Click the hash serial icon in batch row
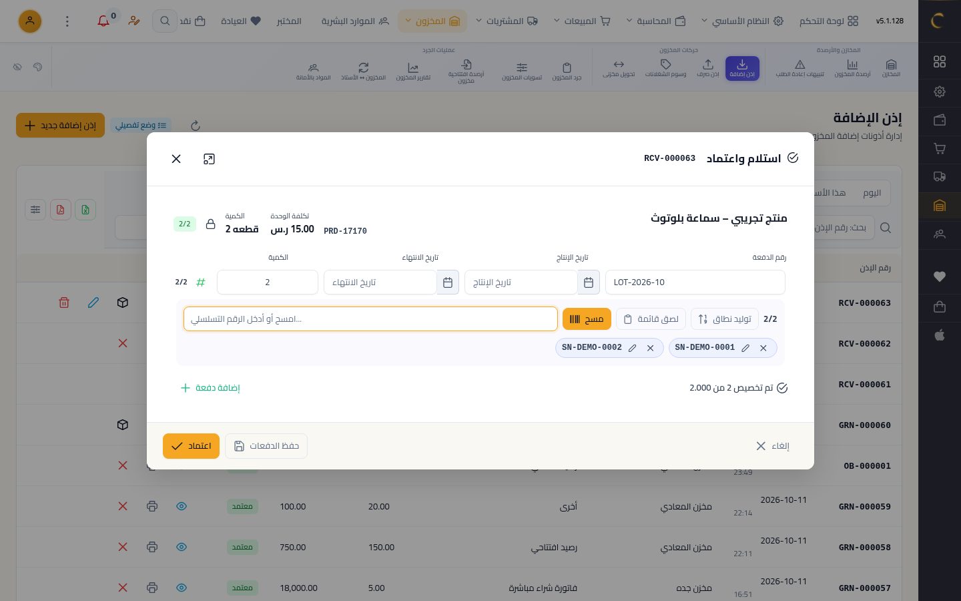961x601 pixels. (x=200, y=282)
